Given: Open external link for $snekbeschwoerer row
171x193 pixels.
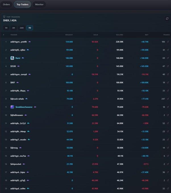Looking at the screenshot, I should (x=168, y=107).
